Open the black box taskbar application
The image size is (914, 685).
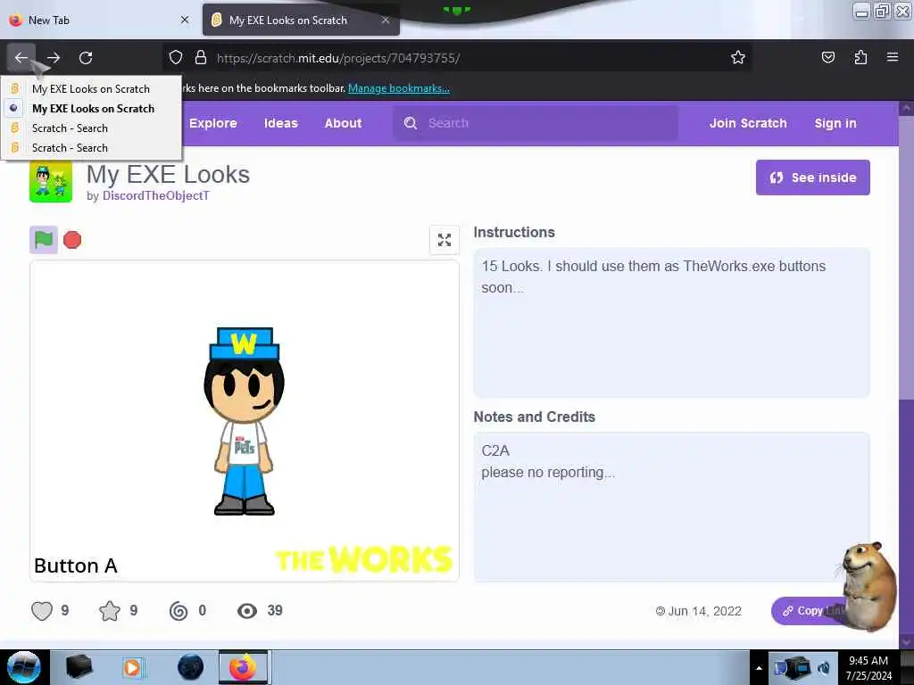pos(79,667)
